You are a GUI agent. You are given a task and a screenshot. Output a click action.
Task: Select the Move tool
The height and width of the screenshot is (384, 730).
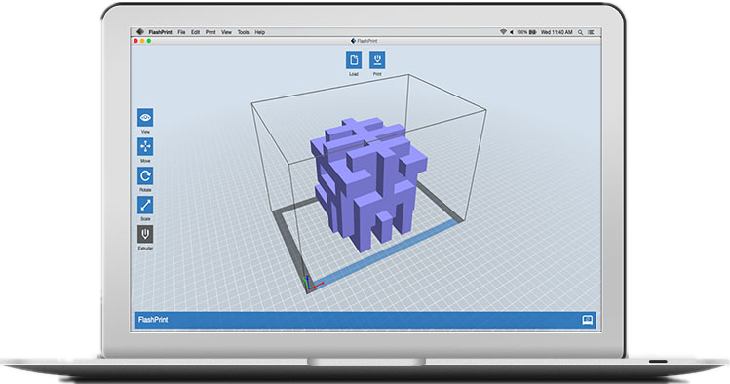coord(145,146)
